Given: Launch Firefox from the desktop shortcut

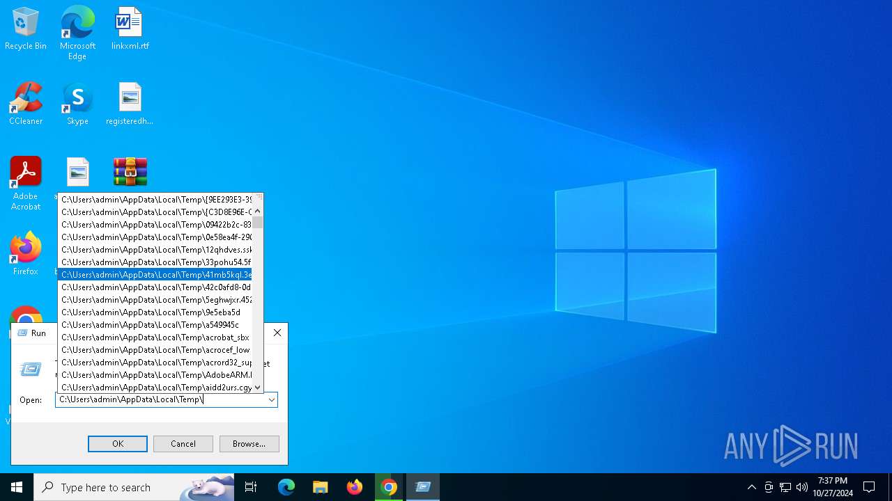Looking at the screenshot, I should click(26, 254).
